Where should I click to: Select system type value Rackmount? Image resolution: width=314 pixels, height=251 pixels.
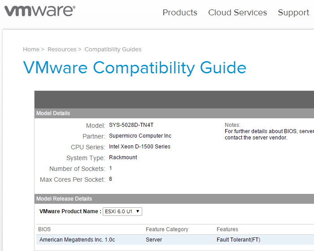coord(123,157)
